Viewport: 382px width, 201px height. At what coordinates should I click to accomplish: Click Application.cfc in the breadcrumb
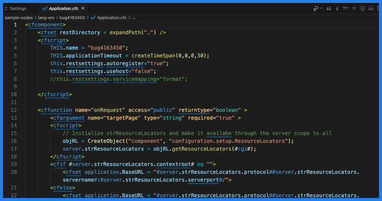112,18
